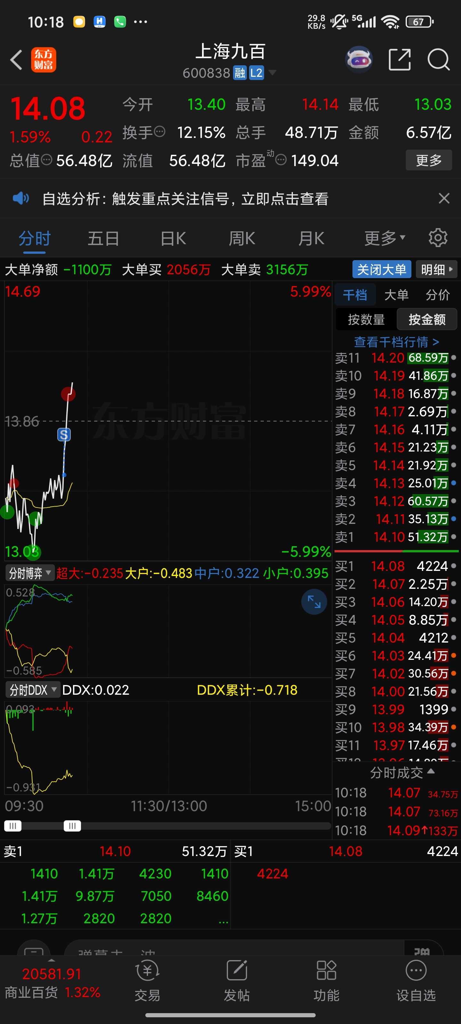Tap bottom 买1 queue summary 4224

(x=346, y=851)
